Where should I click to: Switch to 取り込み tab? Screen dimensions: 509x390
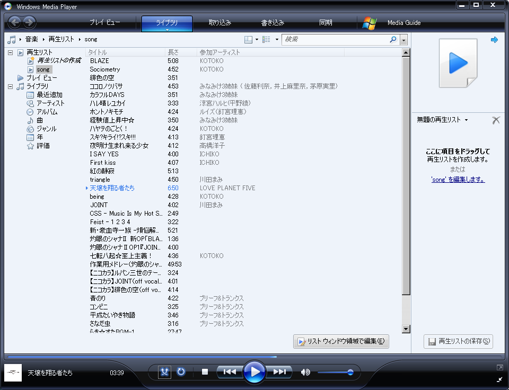coord(220,23)
